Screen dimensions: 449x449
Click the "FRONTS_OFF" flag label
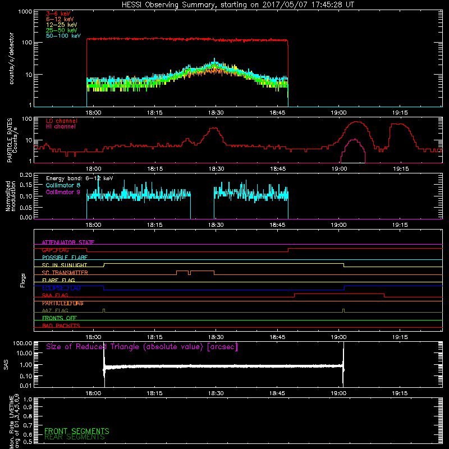point(59,318)
